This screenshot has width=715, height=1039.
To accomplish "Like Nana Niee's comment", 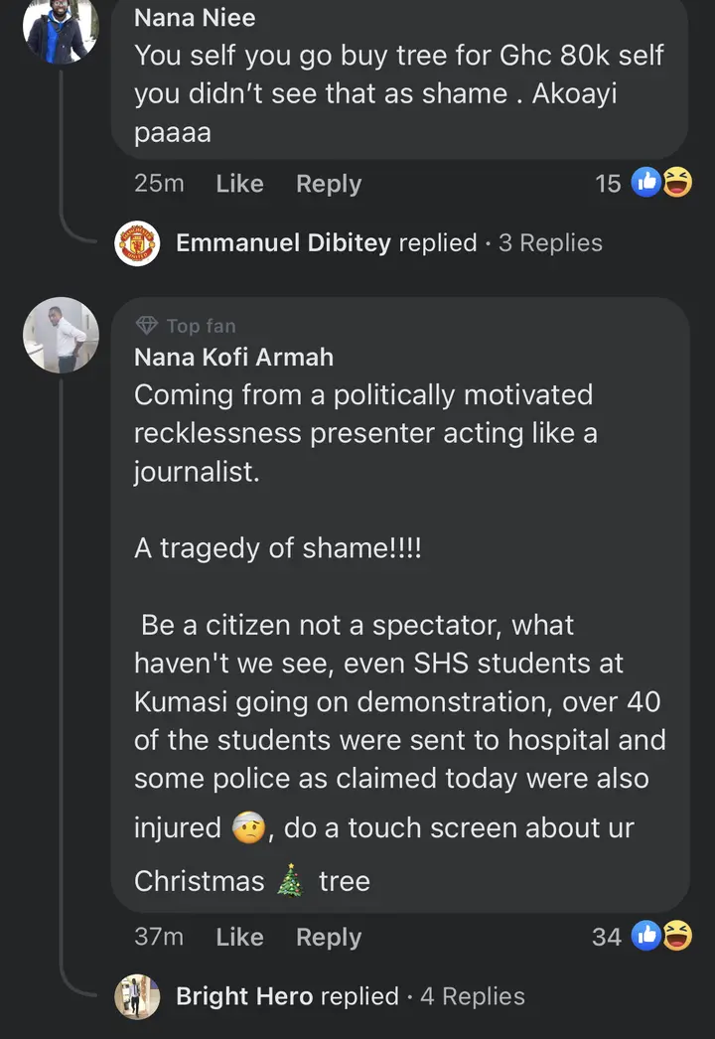I will 239,184.
